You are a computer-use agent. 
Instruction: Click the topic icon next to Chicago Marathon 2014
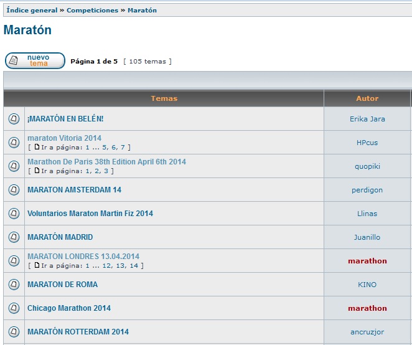point(14,308)
